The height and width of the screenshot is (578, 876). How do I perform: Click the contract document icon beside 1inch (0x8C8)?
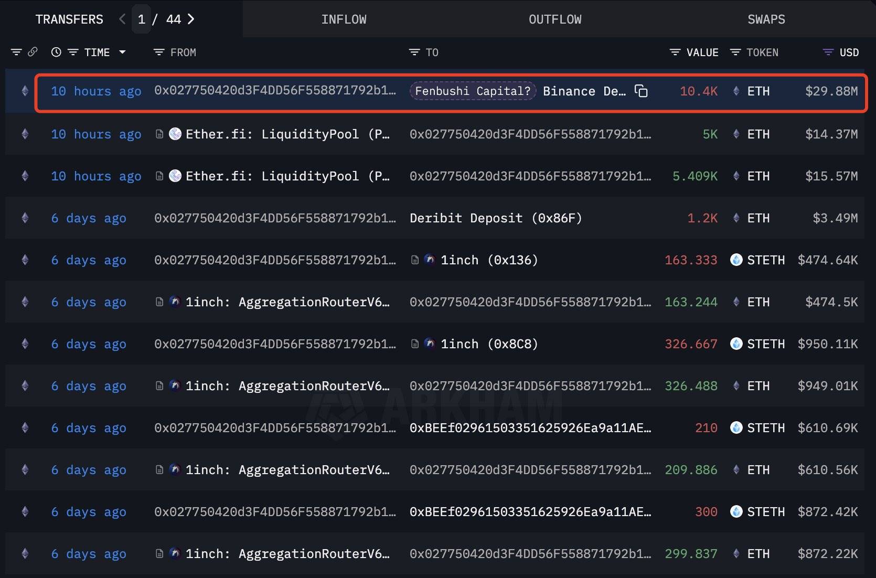(x=415, y=344)
